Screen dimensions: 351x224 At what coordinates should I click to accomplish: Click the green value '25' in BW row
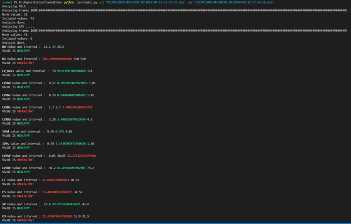(54, 46)
